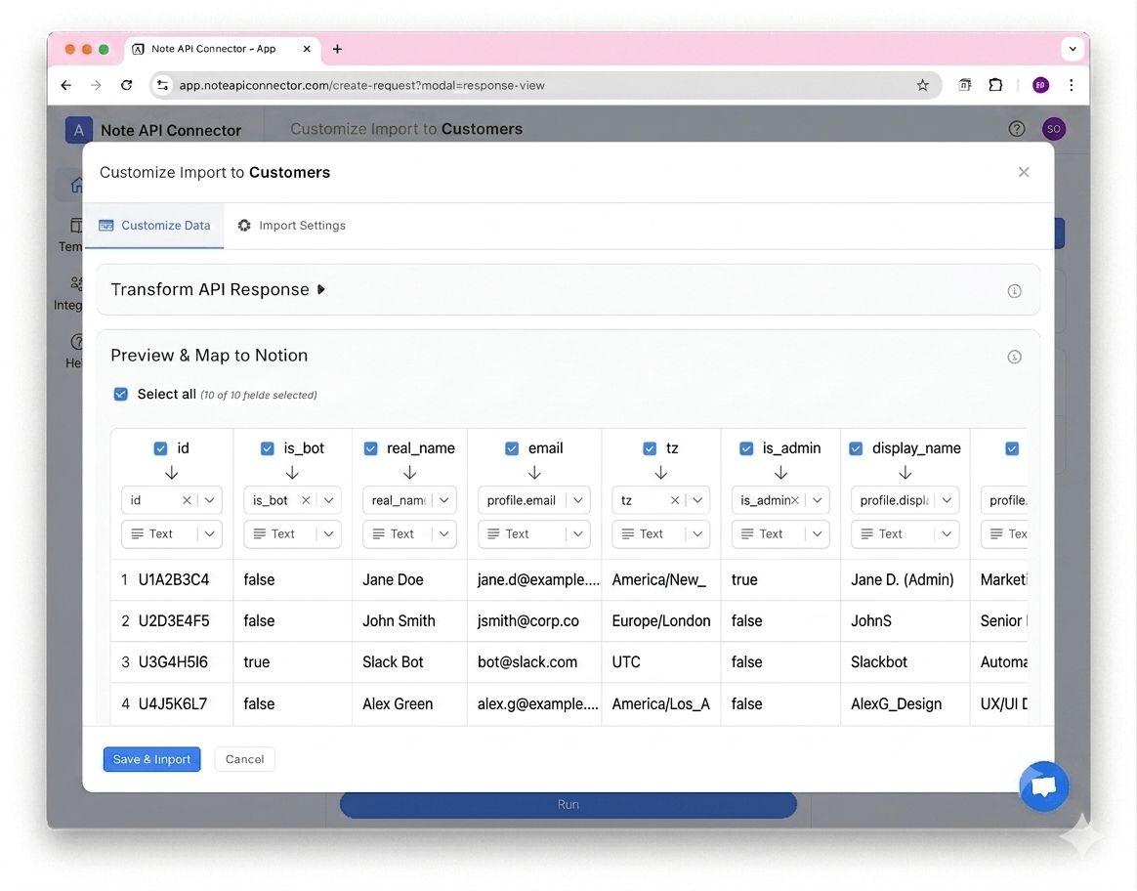
Task: Click cell U1A2B3C4 in id column
Action: 173,580
